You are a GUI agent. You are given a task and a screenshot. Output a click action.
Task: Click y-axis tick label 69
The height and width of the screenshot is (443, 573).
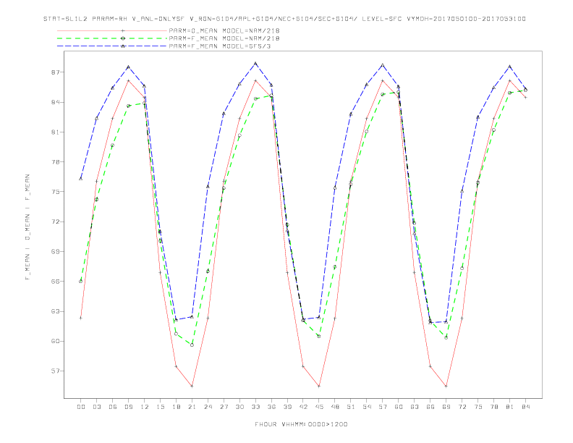tap(55, 251)
